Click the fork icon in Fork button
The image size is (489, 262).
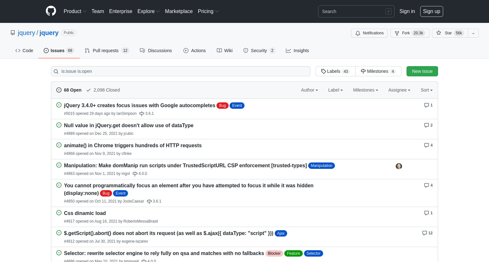pos(397,33)
